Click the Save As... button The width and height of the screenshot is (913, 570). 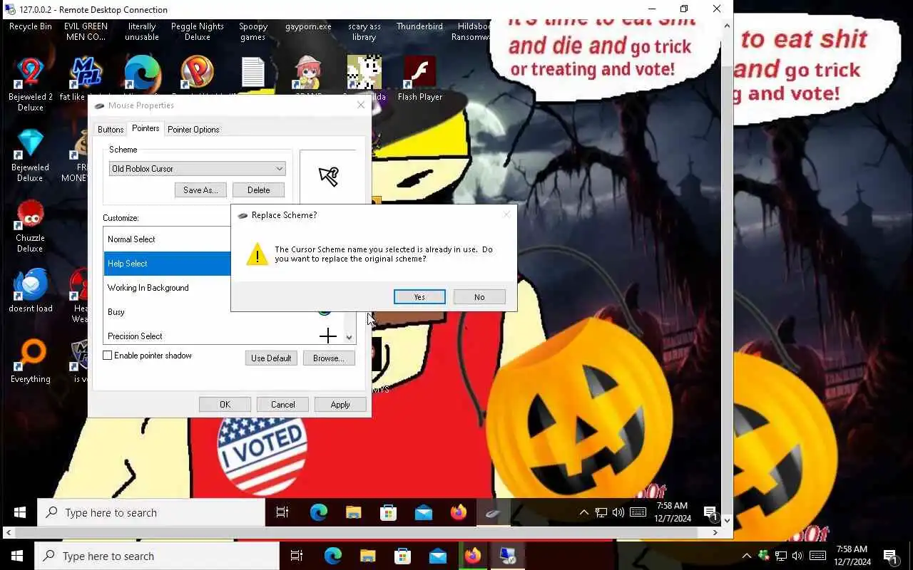click(x=200, y=190)
